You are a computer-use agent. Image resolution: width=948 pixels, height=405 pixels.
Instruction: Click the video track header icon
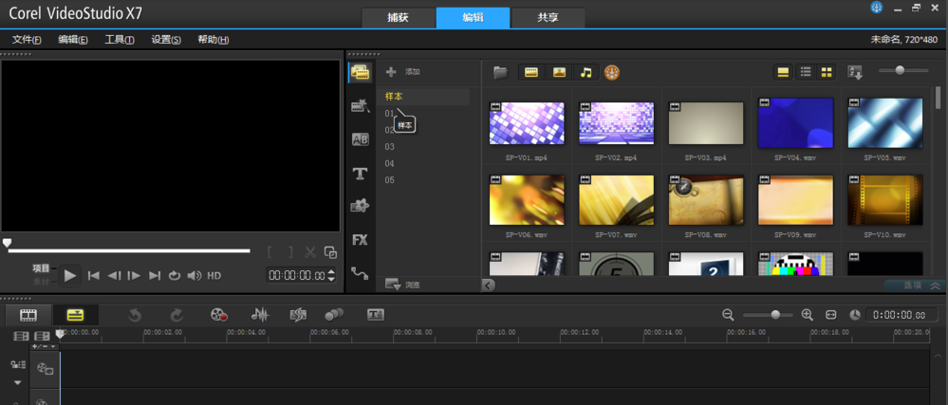tap(46, 368)
